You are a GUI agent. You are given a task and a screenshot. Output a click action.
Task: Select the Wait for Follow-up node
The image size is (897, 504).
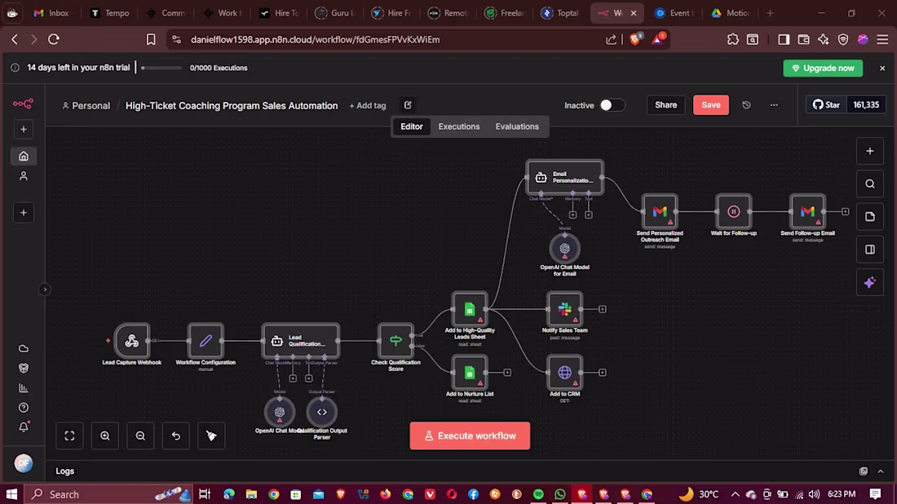[x=733, y=212]
